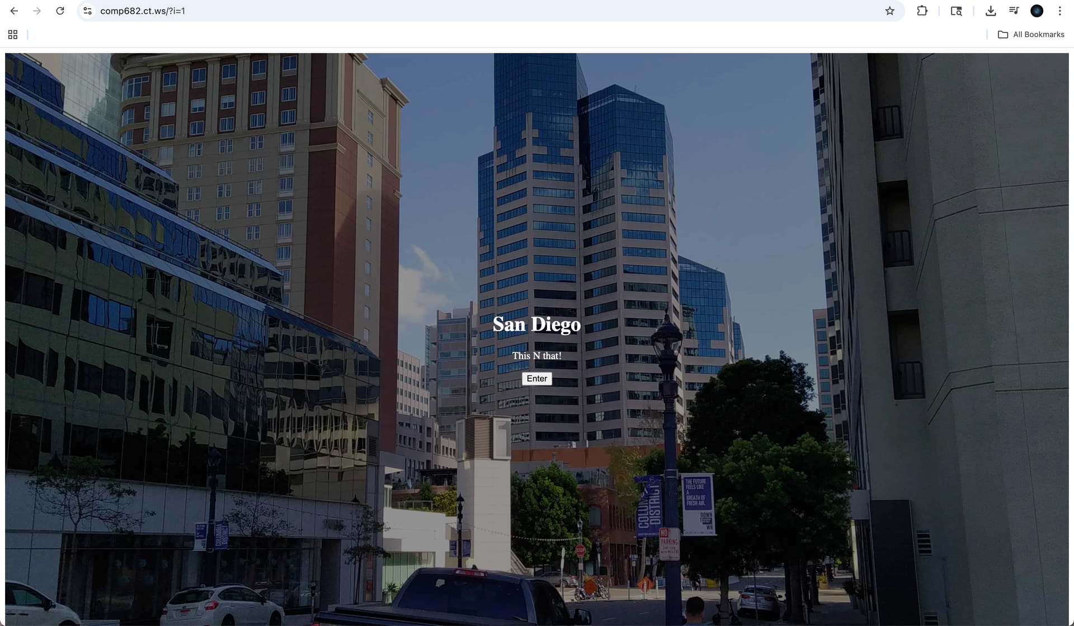Viewport: 1074px width, 626px height.
Task: Click the 'This N that!' tagline
Action: point(536,356)
